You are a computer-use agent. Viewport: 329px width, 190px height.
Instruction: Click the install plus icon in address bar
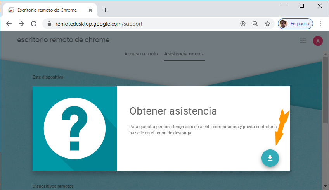(x=243, y=24)
